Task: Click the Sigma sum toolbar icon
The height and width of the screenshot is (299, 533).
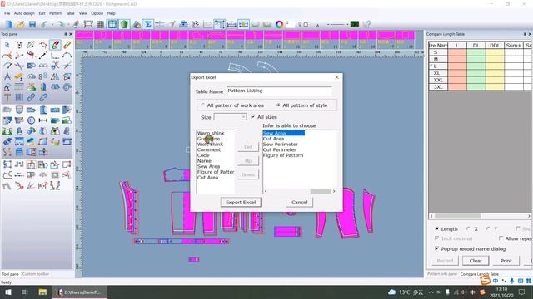Action: [x=148, y=24]
